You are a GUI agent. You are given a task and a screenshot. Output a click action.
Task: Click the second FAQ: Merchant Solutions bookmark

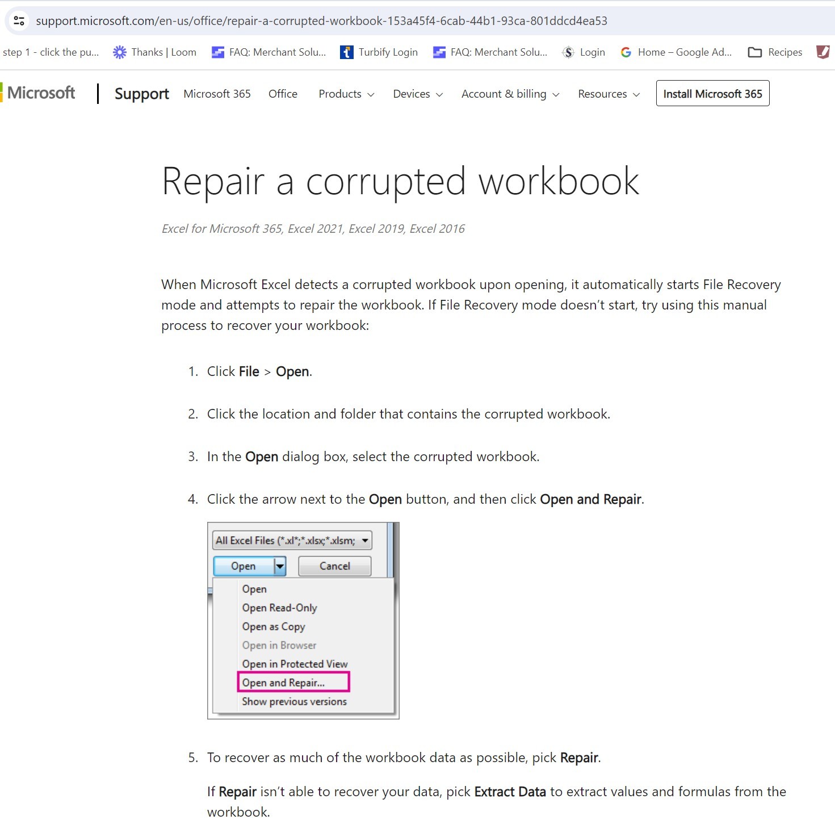pyautogui.click(x=489, y=52)
